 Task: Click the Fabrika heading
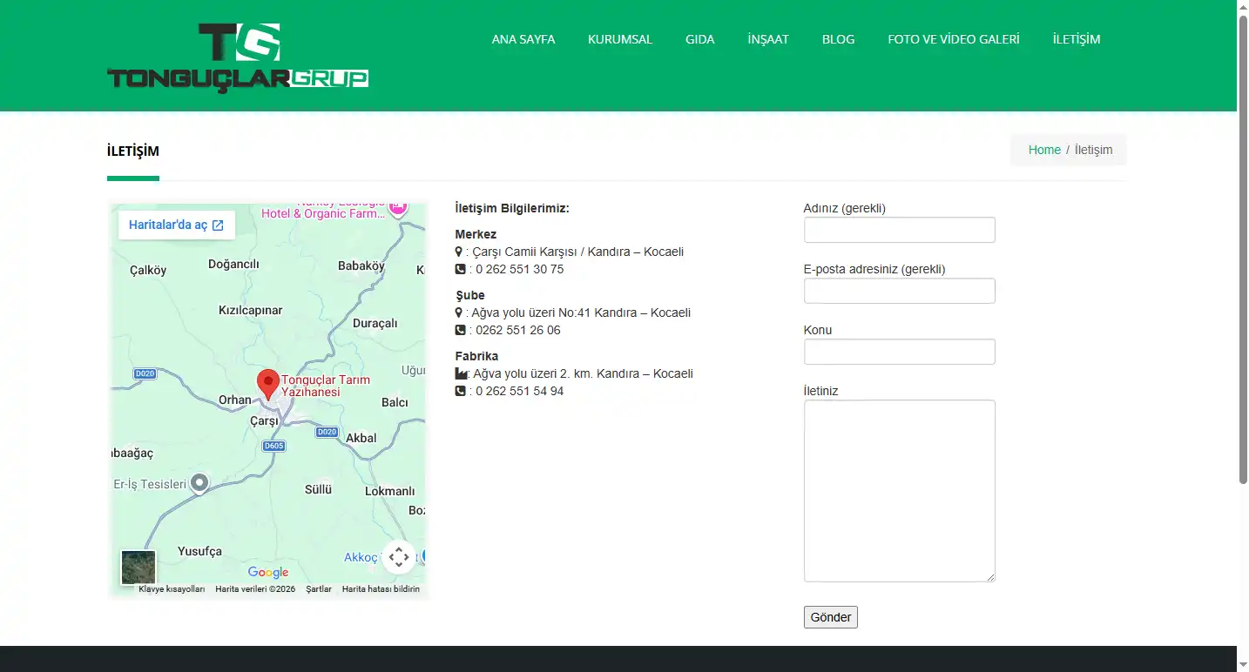tap(476, 356)
